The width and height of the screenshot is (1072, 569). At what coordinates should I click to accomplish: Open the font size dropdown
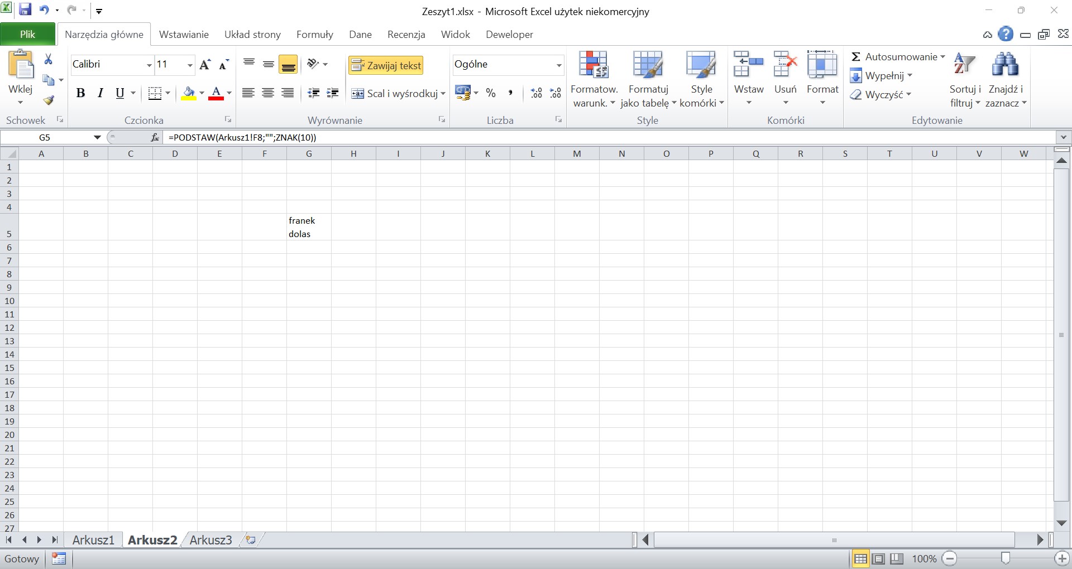[x=190, y=65]
